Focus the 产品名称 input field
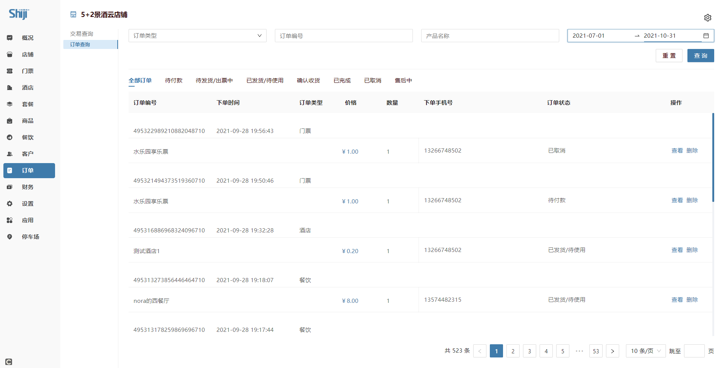This screenshot has width=724, height=368. [x=490, y=35]
